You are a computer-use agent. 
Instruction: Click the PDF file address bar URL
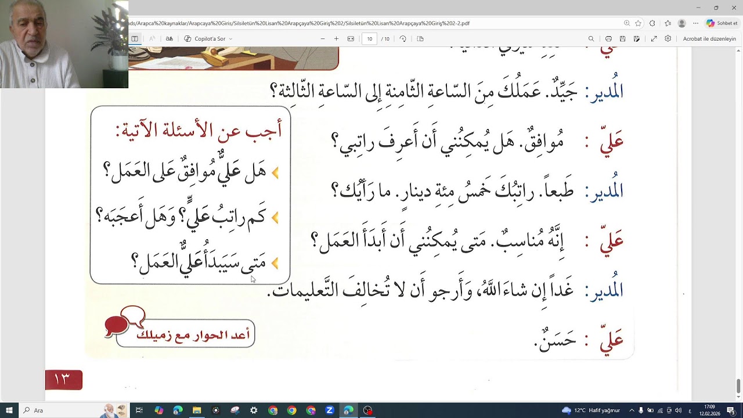click(x=299, y=23)
